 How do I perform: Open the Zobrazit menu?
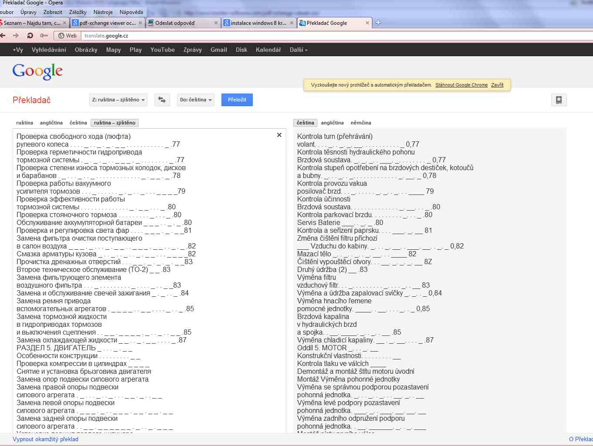53,12
